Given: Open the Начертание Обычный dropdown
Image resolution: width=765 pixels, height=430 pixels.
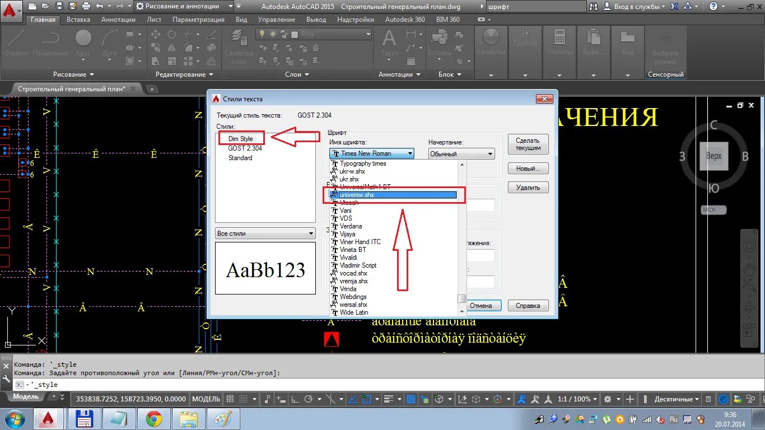Looking at the screenshot, I should click(x=461, y=153).
